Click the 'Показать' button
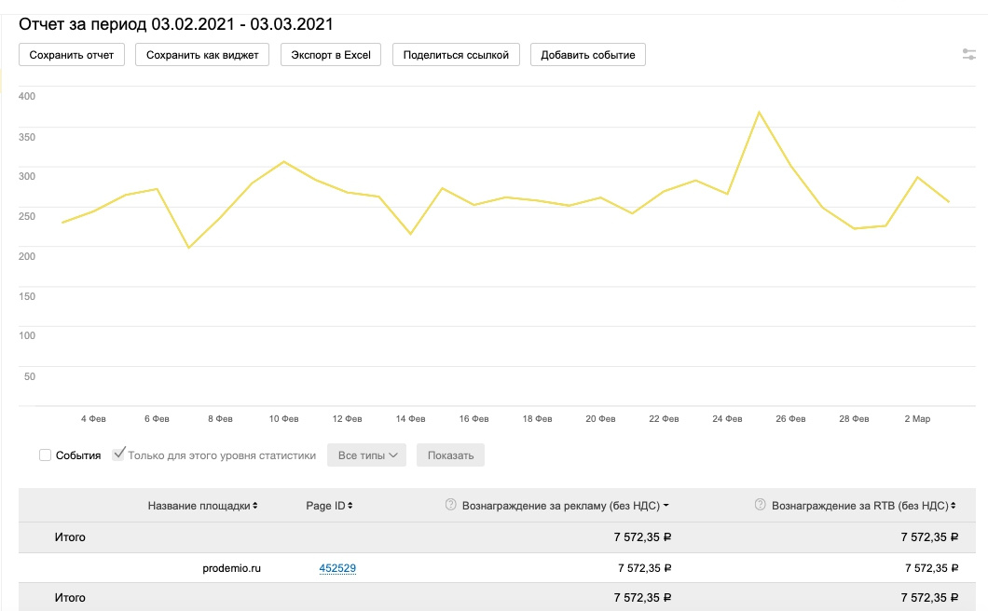This screenshot has width=988, height=611. 450,455
